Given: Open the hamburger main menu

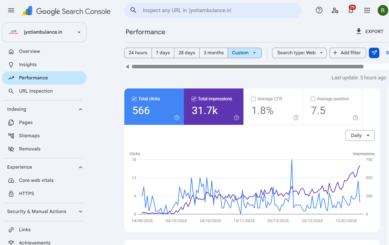Looking at the screenshot, I should 11,10.
